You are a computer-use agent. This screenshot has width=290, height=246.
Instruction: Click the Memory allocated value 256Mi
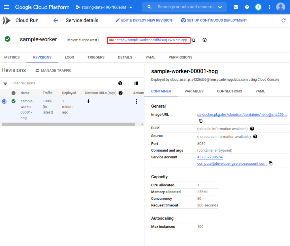(202, 192)
